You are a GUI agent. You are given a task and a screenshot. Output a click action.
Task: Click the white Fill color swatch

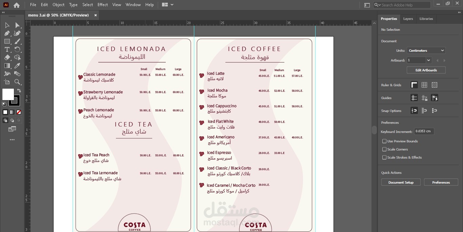coord(8,94)
